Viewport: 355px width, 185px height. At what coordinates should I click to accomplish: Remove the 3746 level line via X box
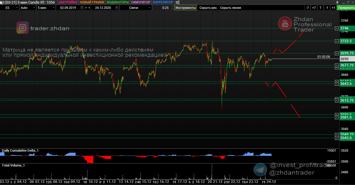(x=336, y=28)
